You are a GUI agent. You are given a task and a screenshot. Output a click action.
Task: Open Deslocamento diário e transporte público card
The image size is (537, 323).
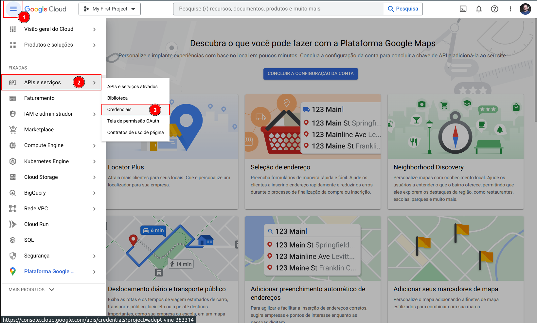[172, 269]
